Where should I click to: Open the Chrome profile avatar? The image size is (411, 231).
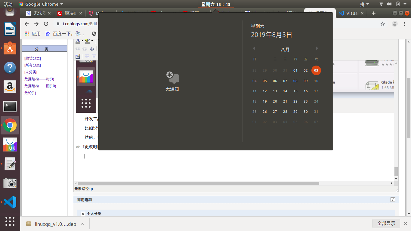[x=395, y=24]
